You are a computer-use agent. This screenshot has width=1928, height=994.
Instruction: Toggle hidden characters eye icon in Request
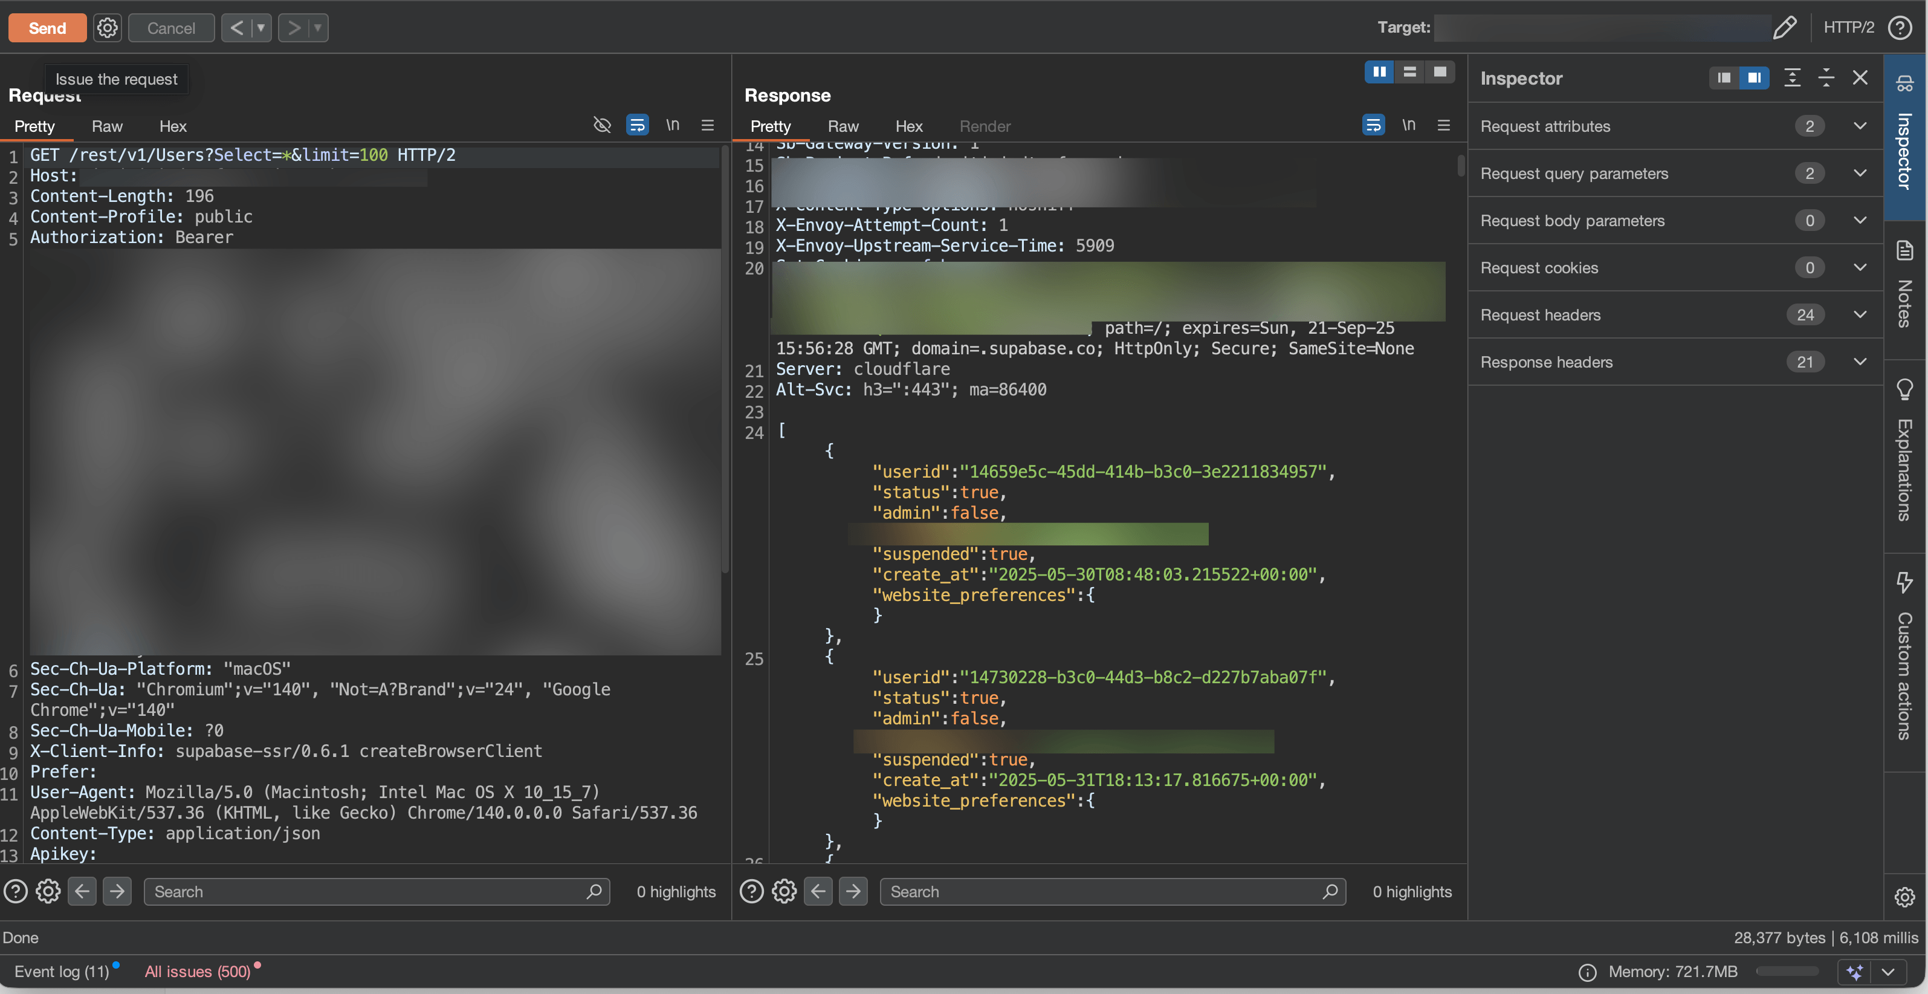point(602,125)
